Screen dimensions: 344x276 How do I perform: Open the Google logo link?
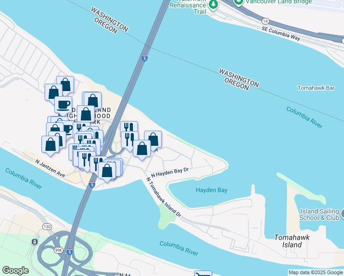[x=15, y=270]
